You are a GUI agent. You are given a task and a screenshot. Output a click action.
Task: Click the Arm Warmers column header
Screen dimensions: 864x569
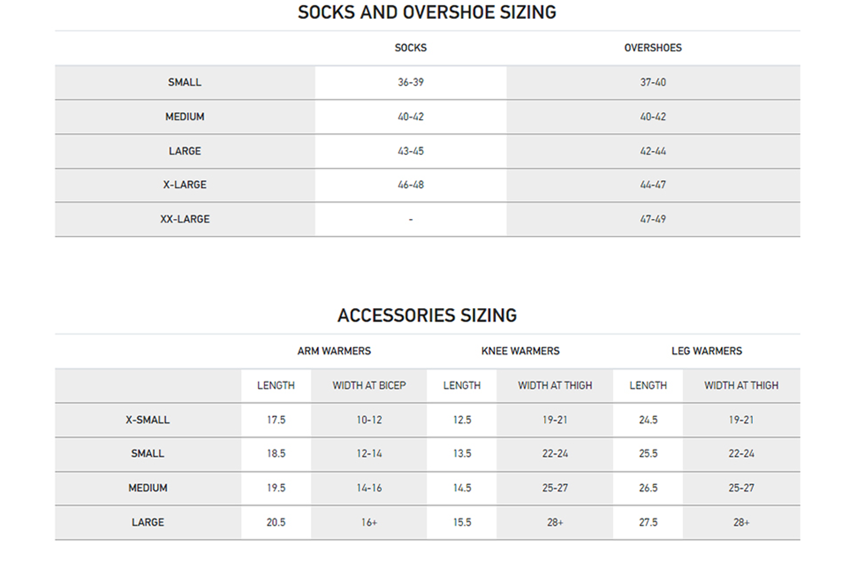[x=334, y=351]
